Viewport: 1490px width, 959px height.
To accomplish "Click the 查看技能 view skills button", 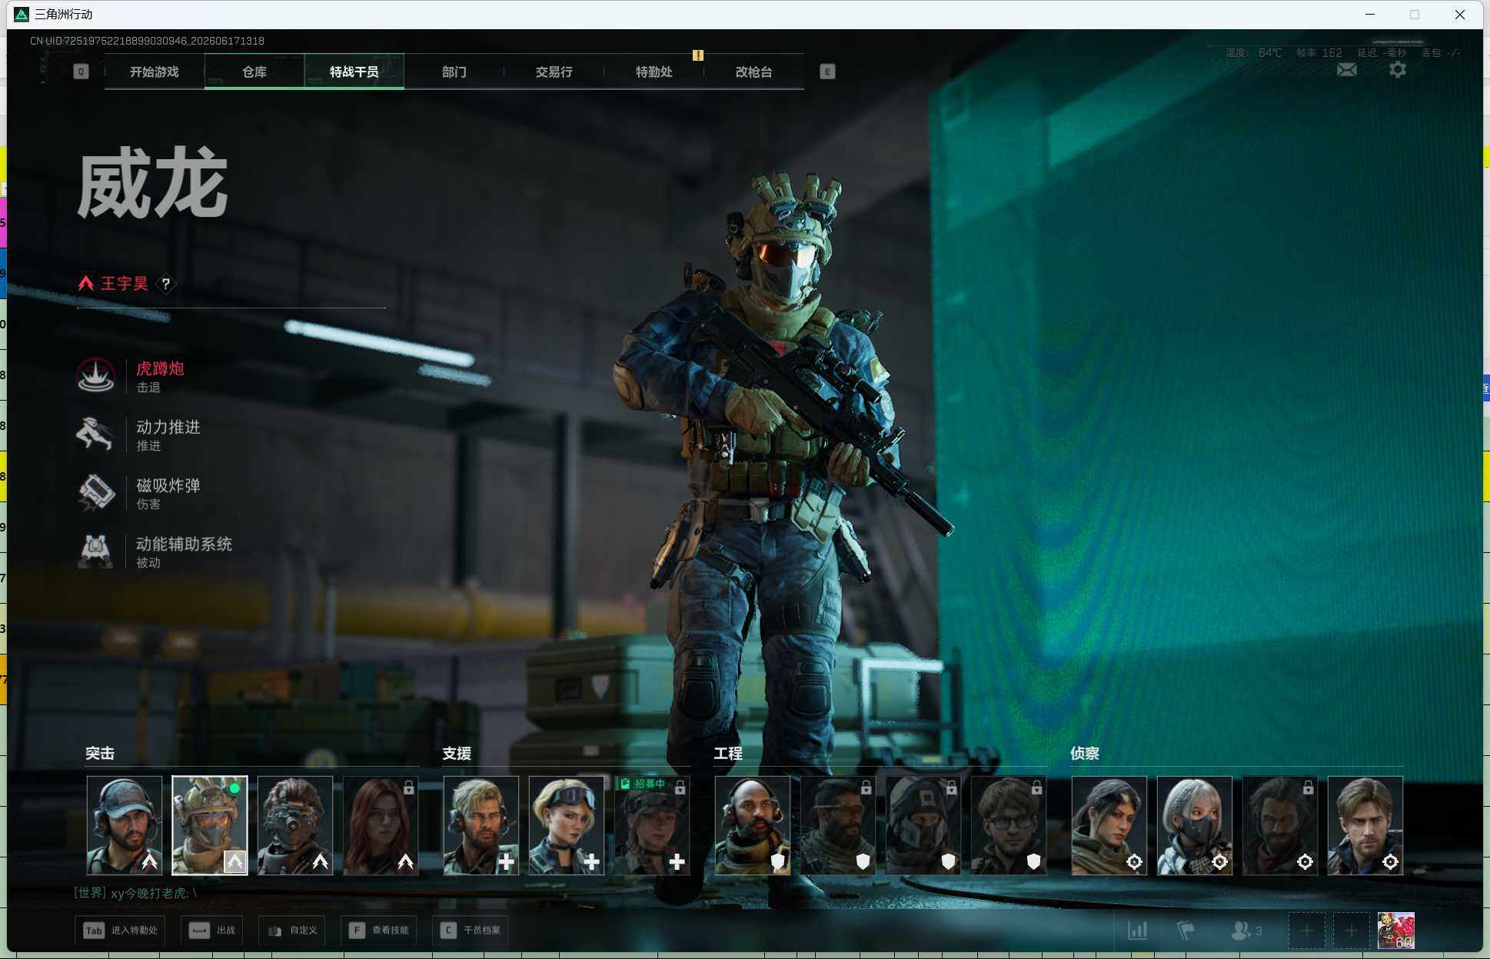I will tap(380, 931).
